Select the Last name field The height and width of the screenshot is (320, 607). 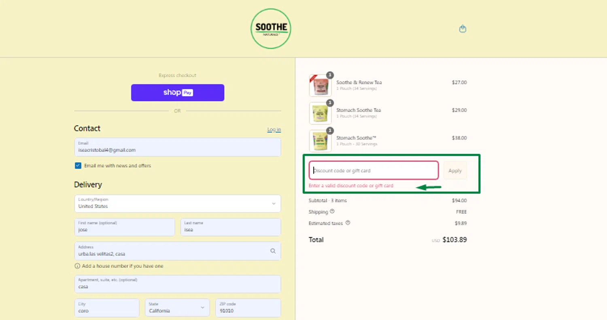pyautogui.click(x=231, y=227)
